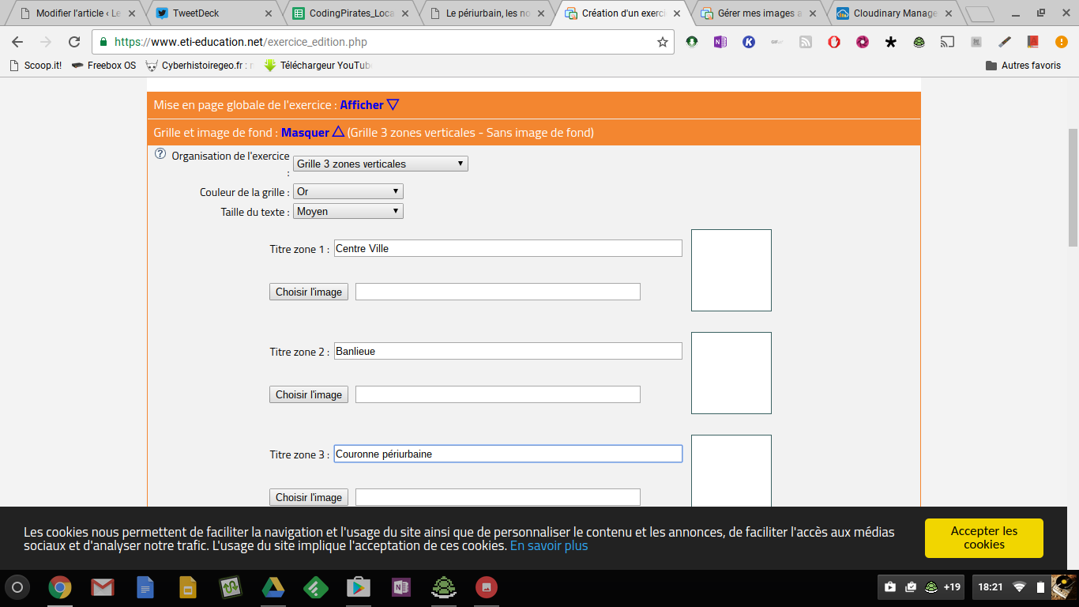Open the Taille du texte dropdown
The image size is (1079, 607).
click(348, 211)
